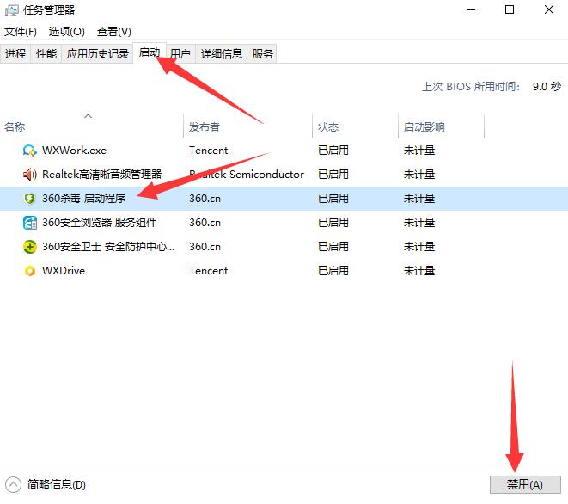Image resolution: width=568 pixels, height=504 pixels.
Task: Open the 查看(V) menu
Action: coord(113,32)
